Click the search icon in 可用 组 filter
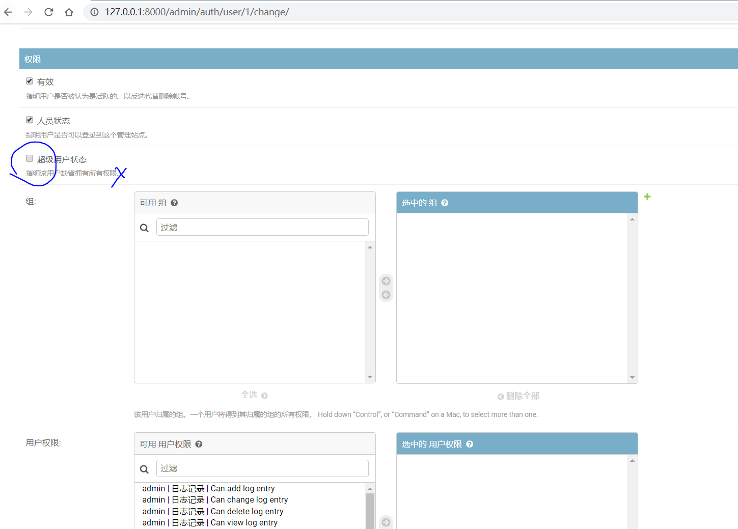Viewport: 738px width, 529px height. click(145, 228)
